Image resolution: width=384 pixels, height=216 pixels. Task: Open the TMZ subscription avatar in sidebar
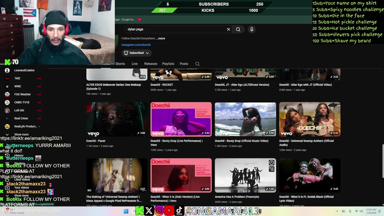[x=7, y=78]
